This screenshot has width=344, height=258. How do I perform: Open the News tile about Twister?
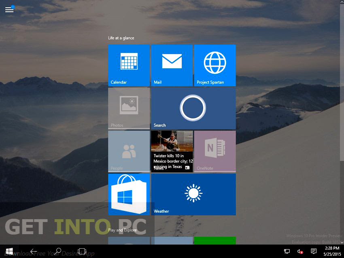click(x=172, y=151)
